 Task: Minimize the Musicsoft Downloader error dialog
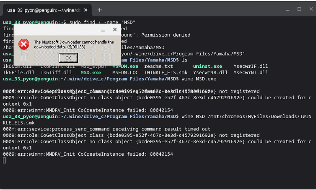pyautogui.click(x=103, y=30)
